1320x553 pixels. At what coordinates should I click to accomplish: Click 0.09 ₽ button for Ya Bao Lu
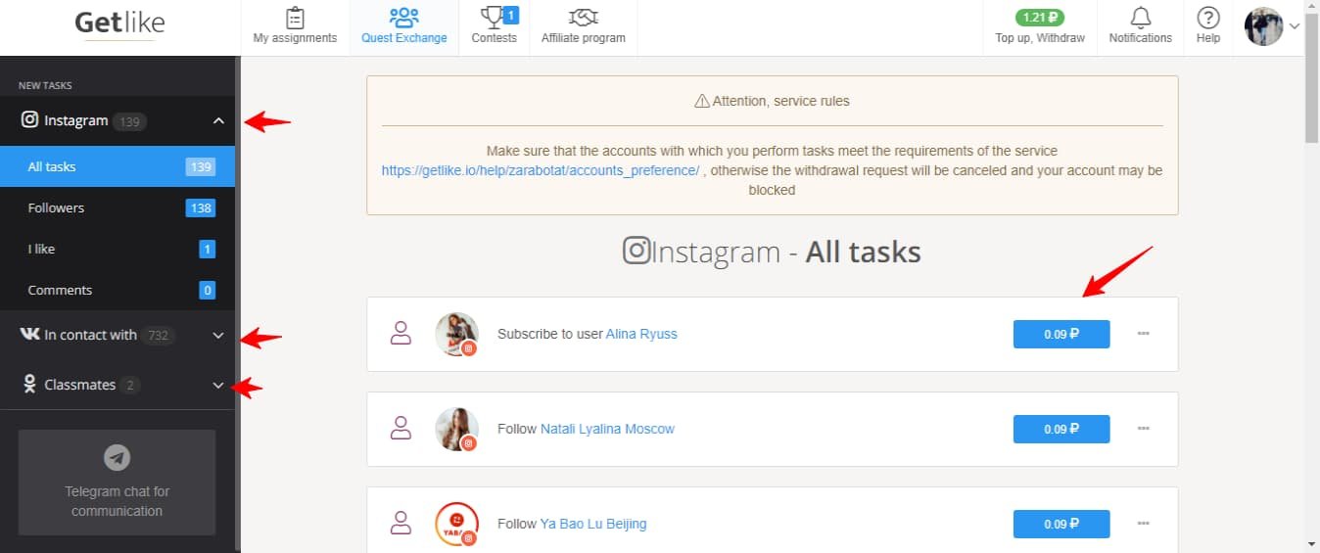[1061, 524]
